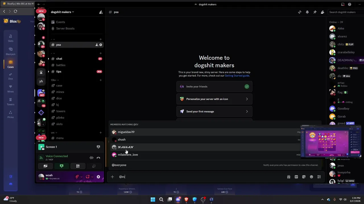Open the mines channel
Screen dimensions: 364x204
tap(76, 92)
